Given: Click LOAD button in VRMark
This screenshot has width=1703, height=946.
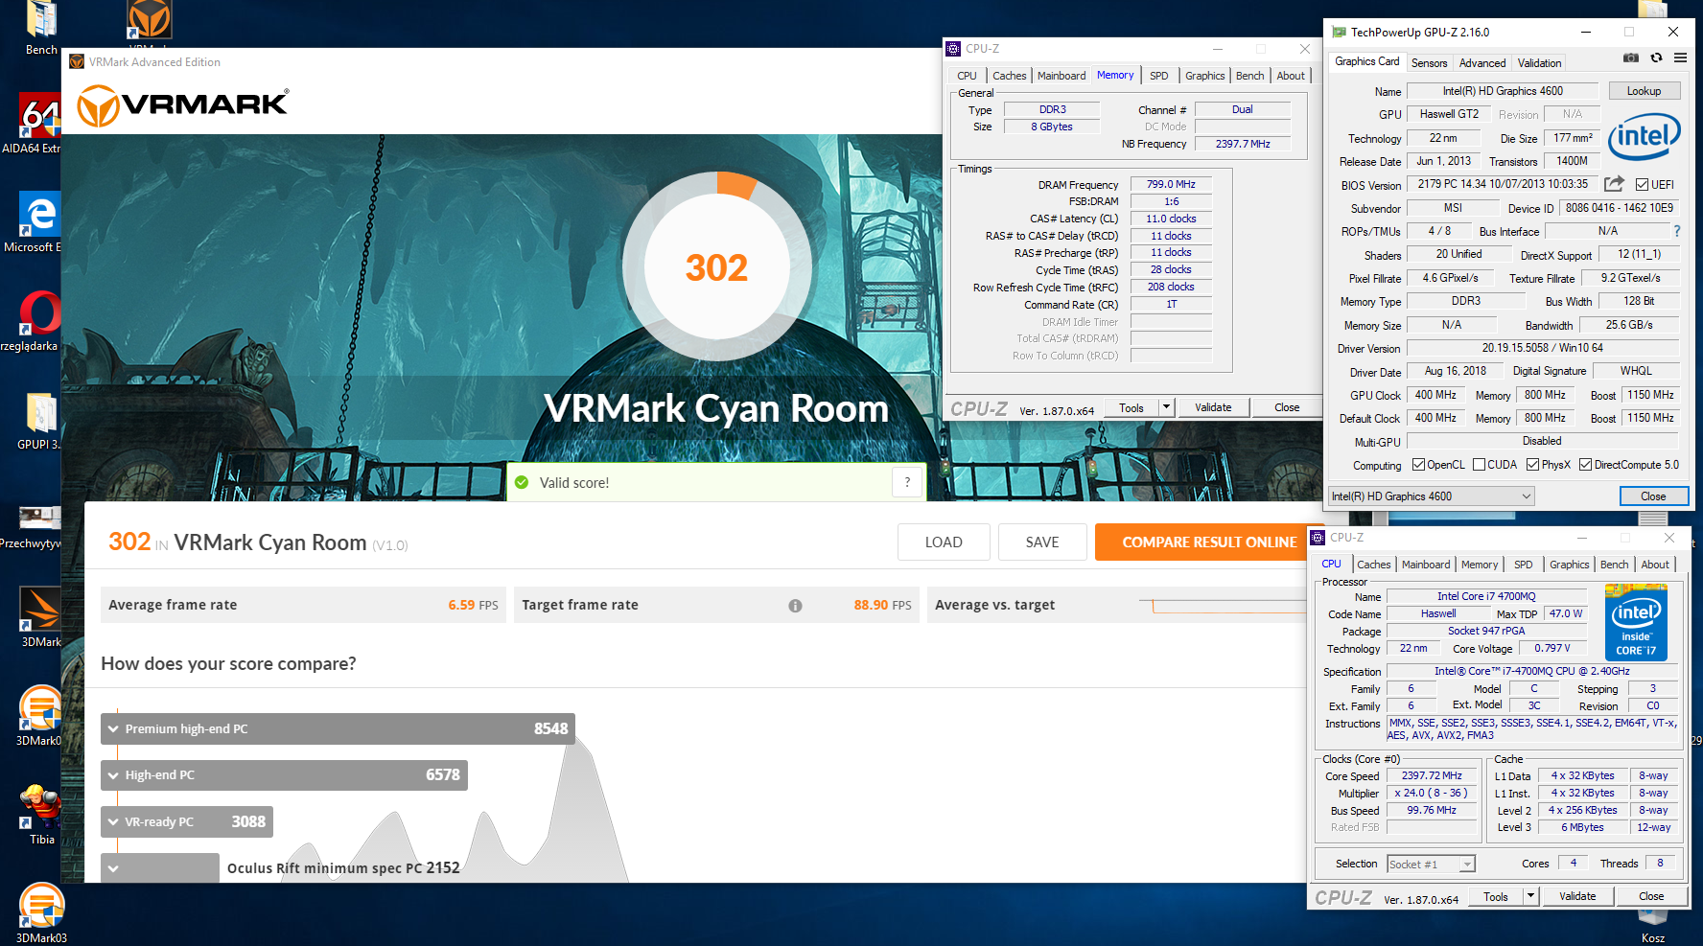Looking at the screenshot, I should (x=944, y=542).
